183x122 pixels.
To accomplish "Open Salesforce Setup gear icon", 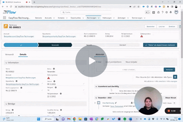I will pos(166,12).
